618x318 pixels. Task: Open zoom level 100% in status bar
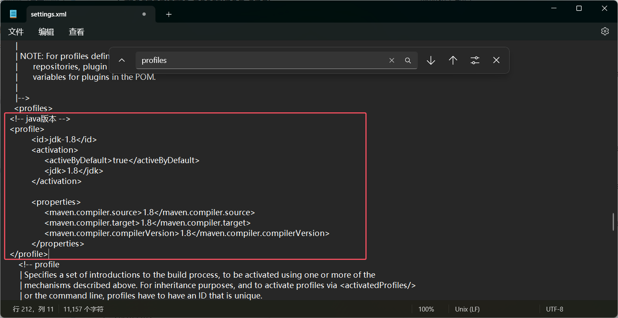(426, 309)
